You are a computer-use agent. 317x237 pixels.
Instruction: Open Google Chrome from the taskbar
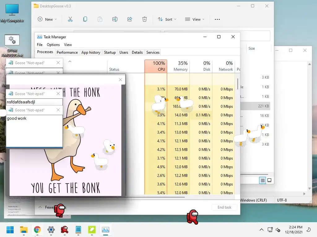pyautogui.click(x=37, y=230)
